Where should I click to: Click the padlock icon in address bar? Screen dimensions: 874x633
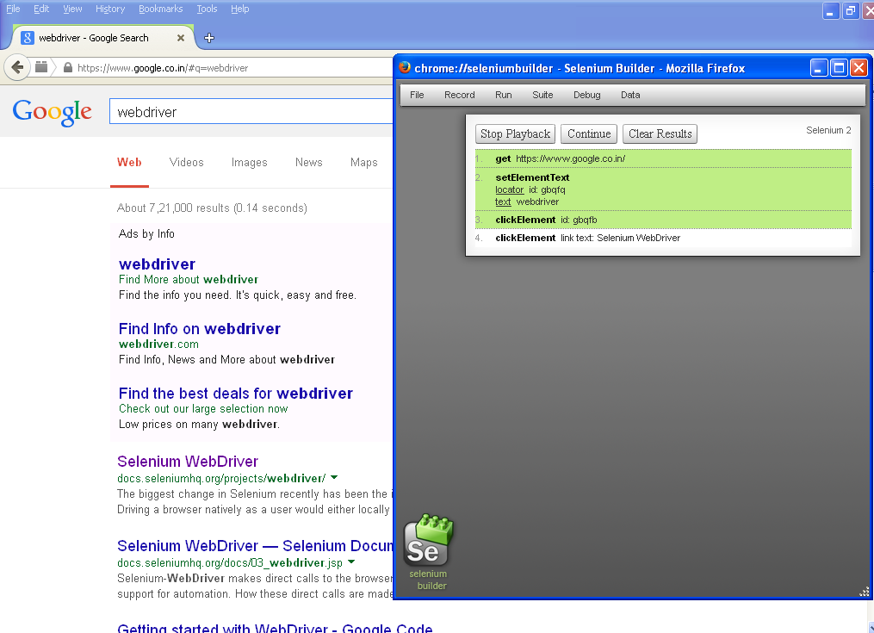(x=68, y=67)
